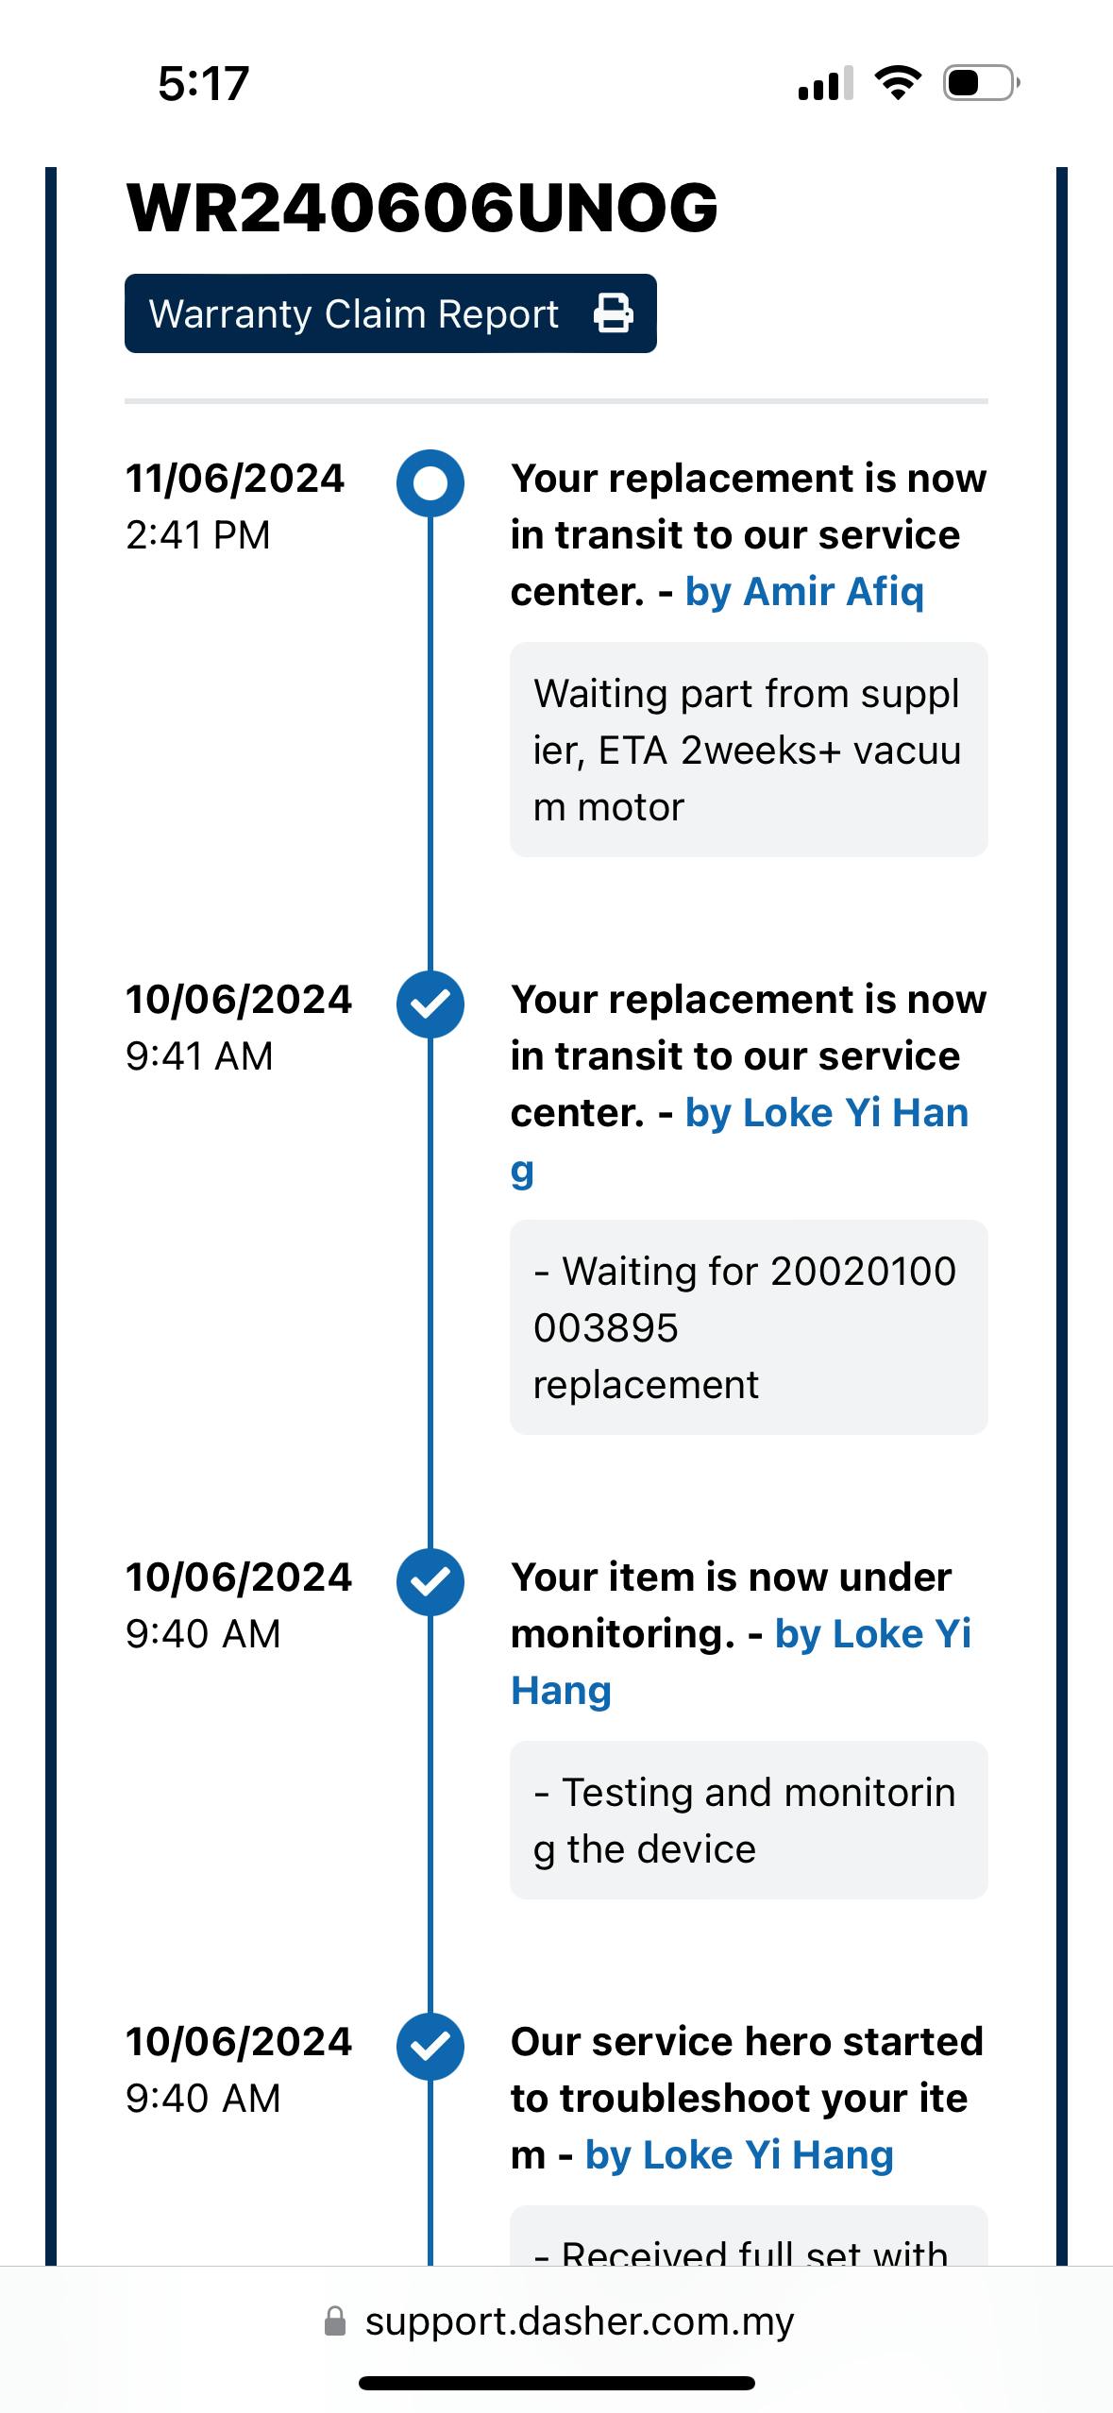Select the 'Waiting part from supplier' note box
This screenshot has height=2413, width=1113.
(x=749, y=750)
